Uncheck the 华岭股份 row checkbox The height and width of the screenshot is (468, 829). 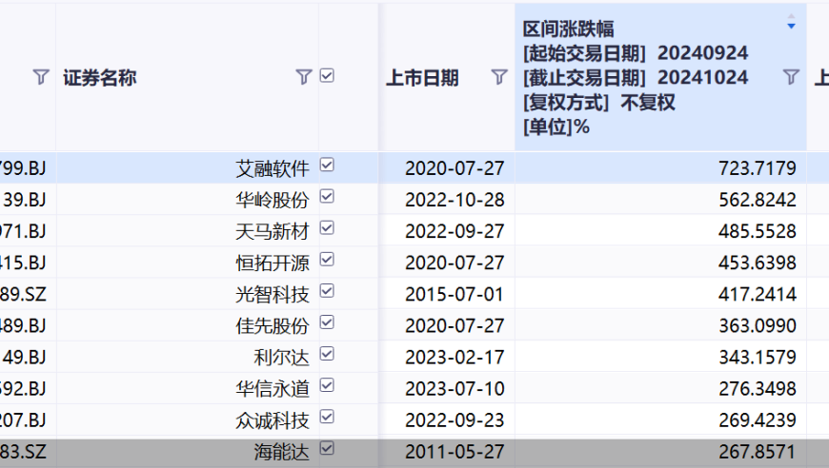(327, 197)
